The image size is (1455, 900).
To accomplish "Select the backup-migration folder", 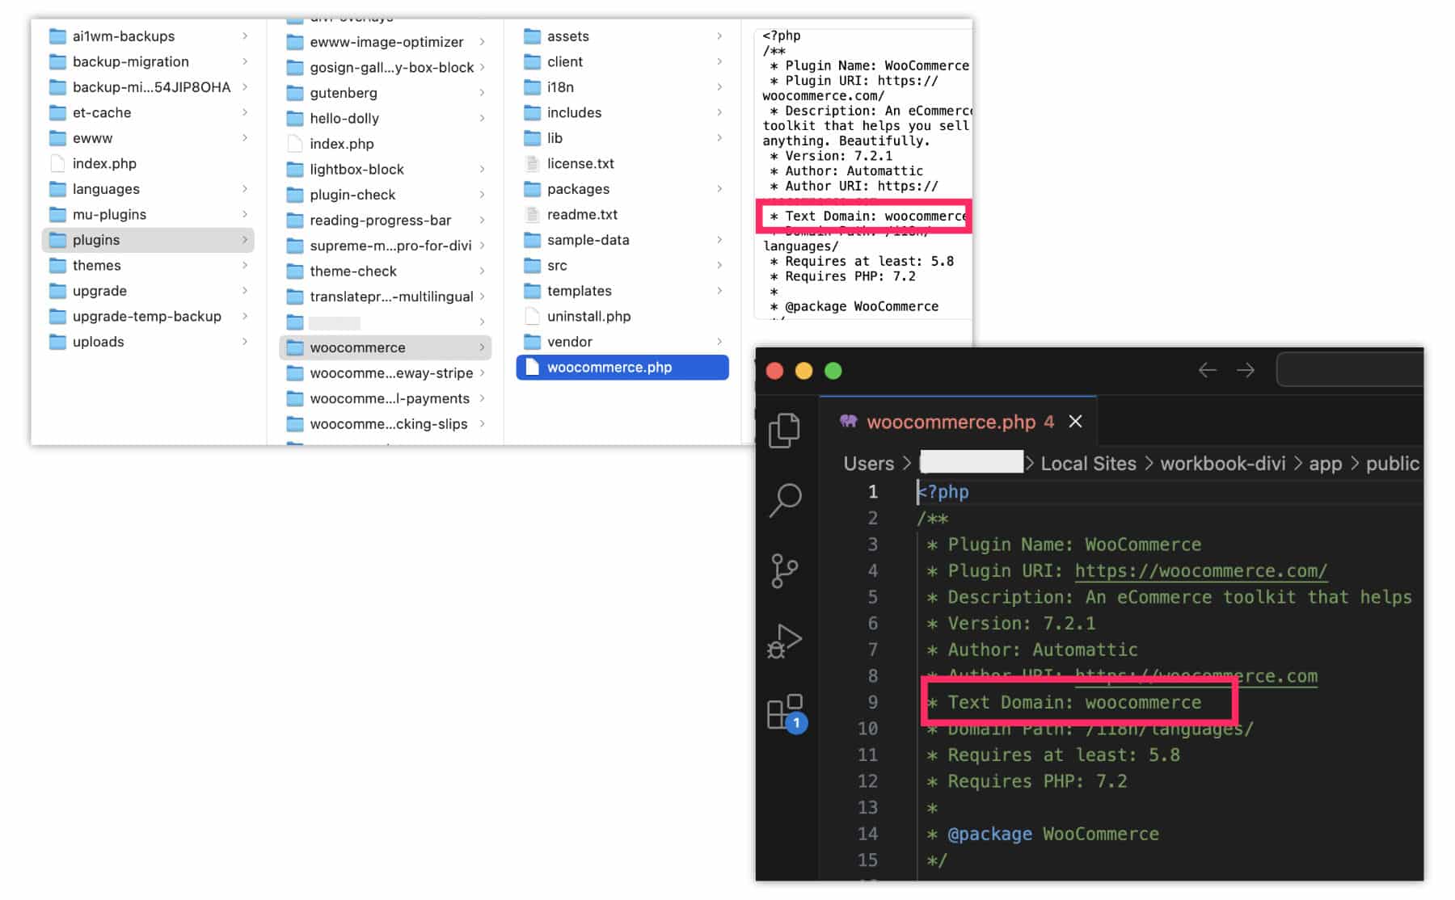I will (x=148, y=61).
